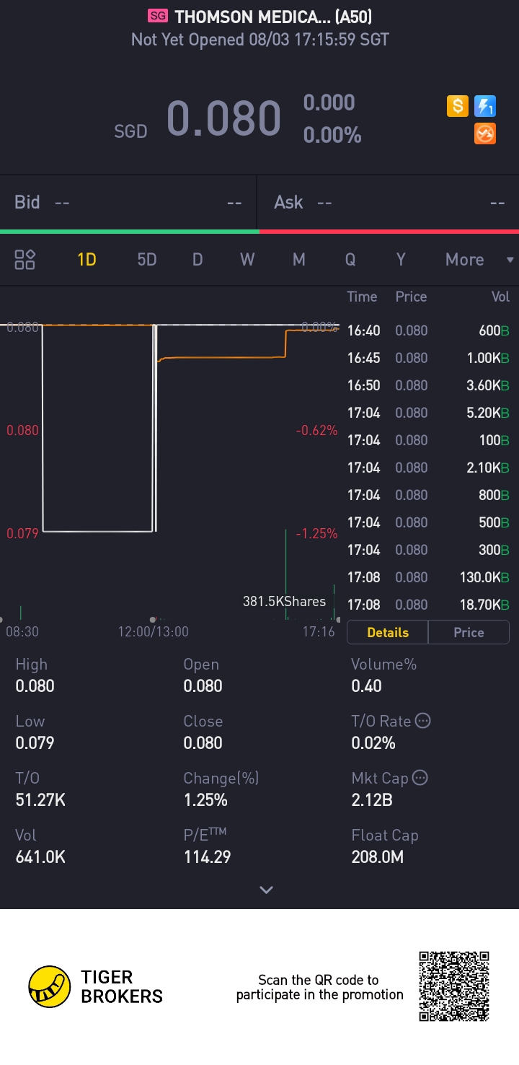Viewport: 519px width, 1065px height.
Task: Tap the 381.5KShares volume label
Action: coord(284,601)
